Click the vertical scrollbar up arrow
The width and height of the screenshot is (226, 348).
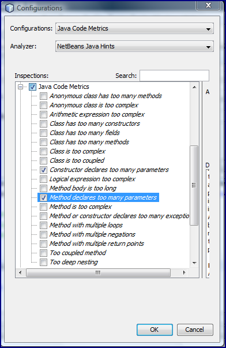[x=194, y=87]
